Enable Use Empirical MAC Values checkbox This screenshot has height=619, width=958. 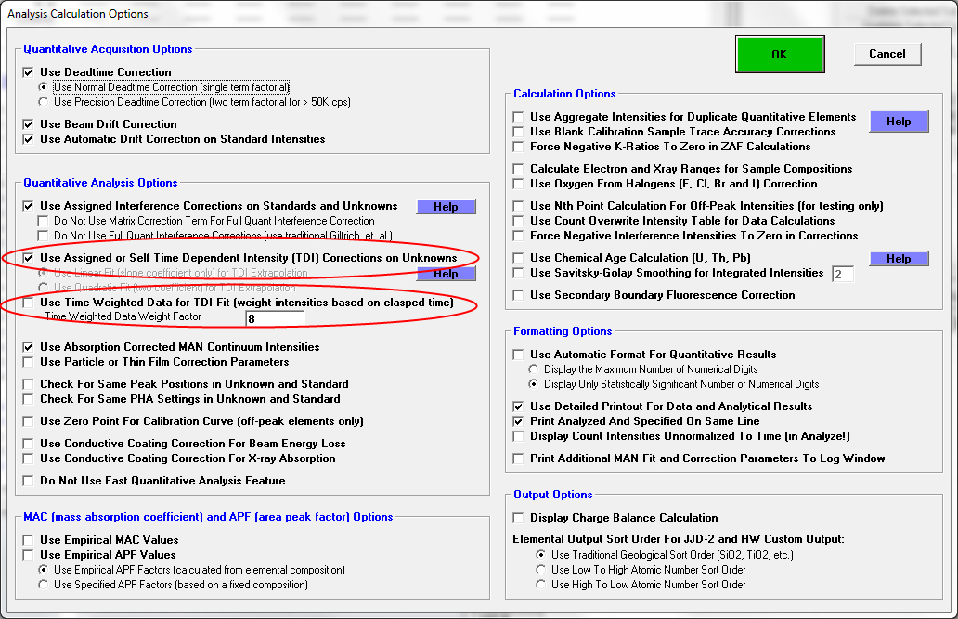29,540
